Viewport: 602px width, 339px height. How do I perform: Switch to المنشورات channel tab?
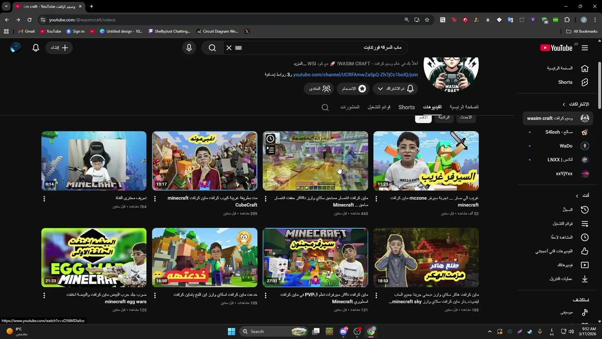pos(350,107)
